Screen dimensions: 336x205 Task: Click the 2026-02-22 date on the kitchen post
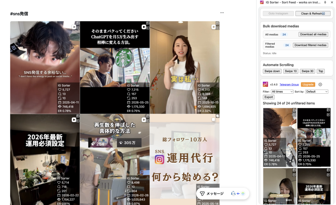click(70, 195)
